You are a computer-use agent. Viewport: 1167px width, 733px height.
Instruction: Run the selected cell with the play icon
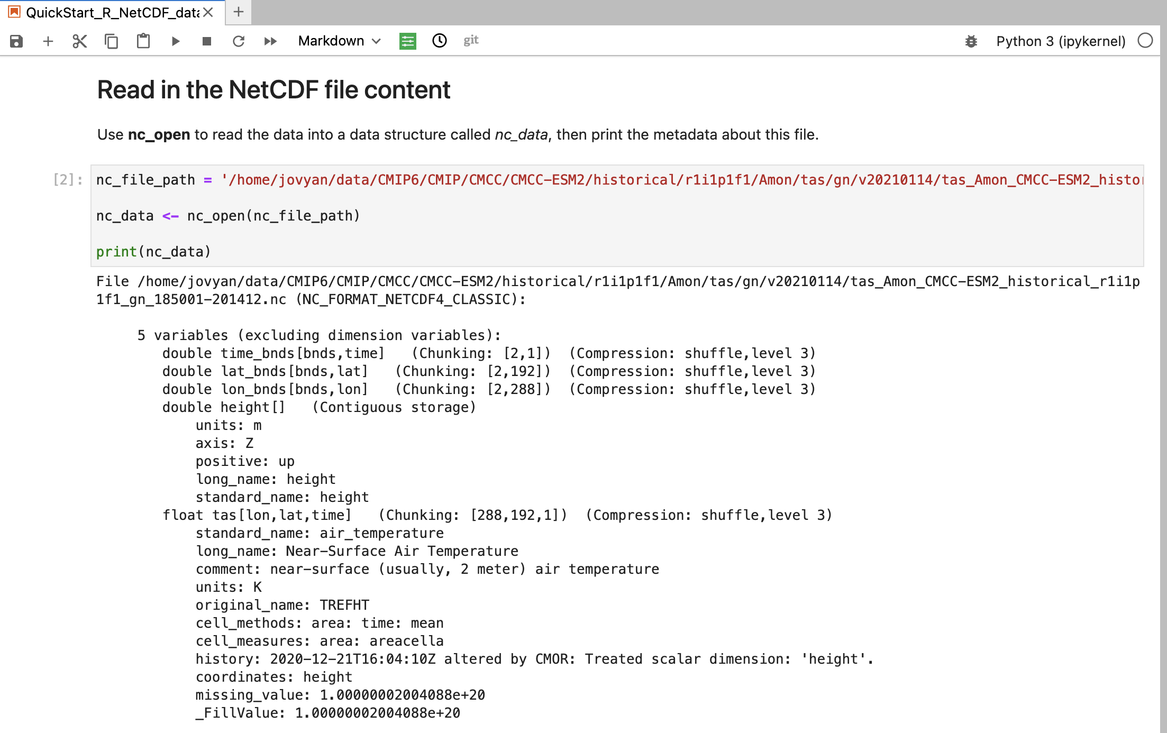[x=176, y=41]
